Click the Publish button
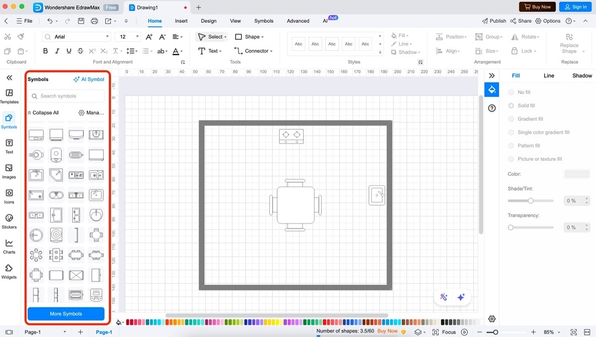Viewport: 596px width, 337px height. pyautogui.click(x=494, y=21)
